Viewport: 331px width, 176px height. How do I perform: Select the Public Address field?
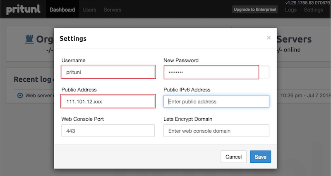click(108, 101)
